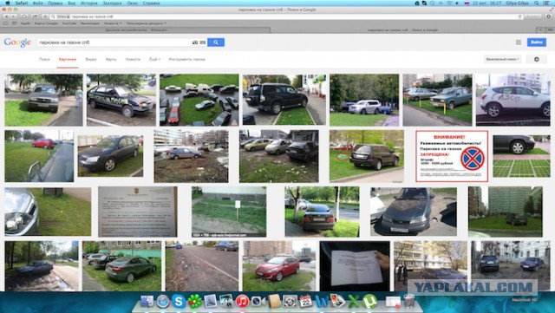Open Spotlight magnifier in menu bar
Viewport: 555px width, 313px height.
coord(537,3)
